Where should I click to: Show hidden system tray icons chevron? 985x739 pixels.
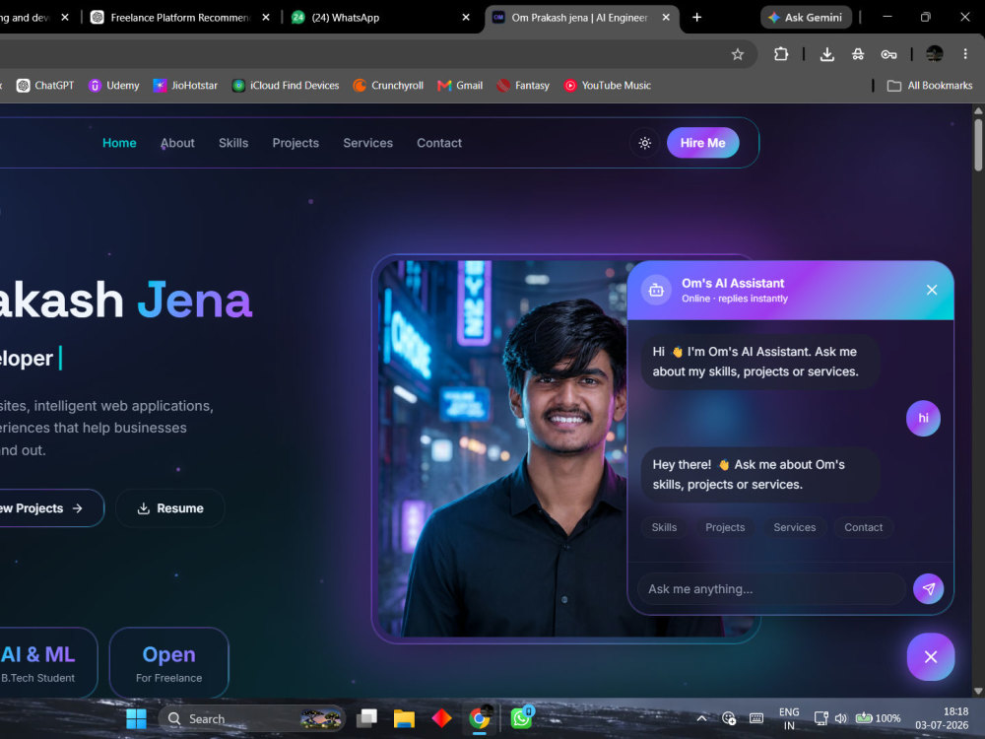[x=701, y=718]
